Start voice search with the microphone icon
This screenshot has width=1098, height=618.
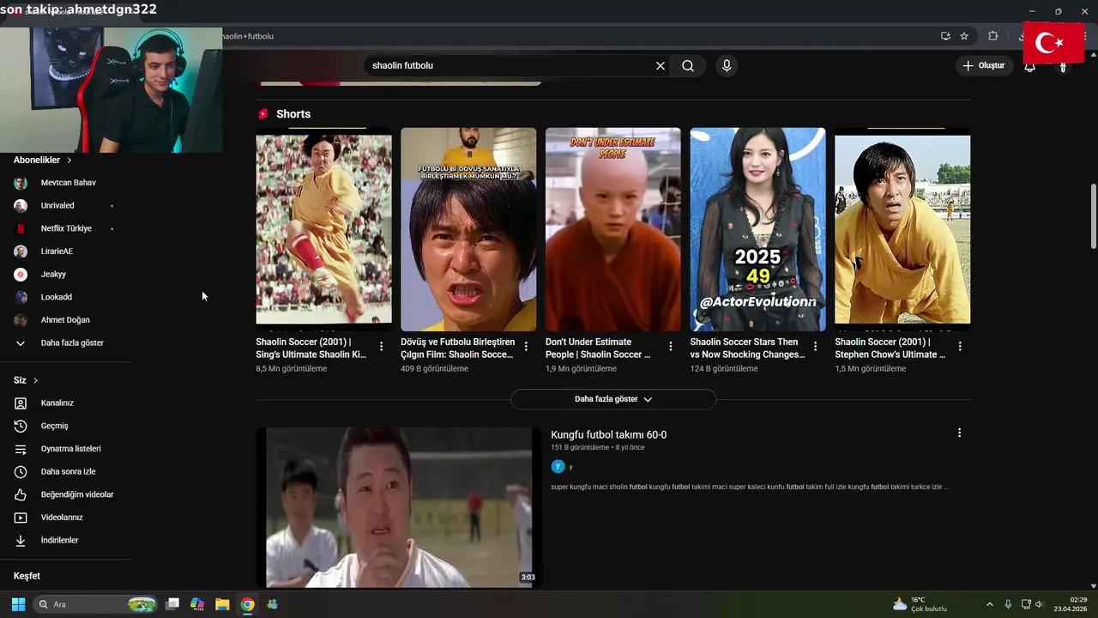point(727,66)
